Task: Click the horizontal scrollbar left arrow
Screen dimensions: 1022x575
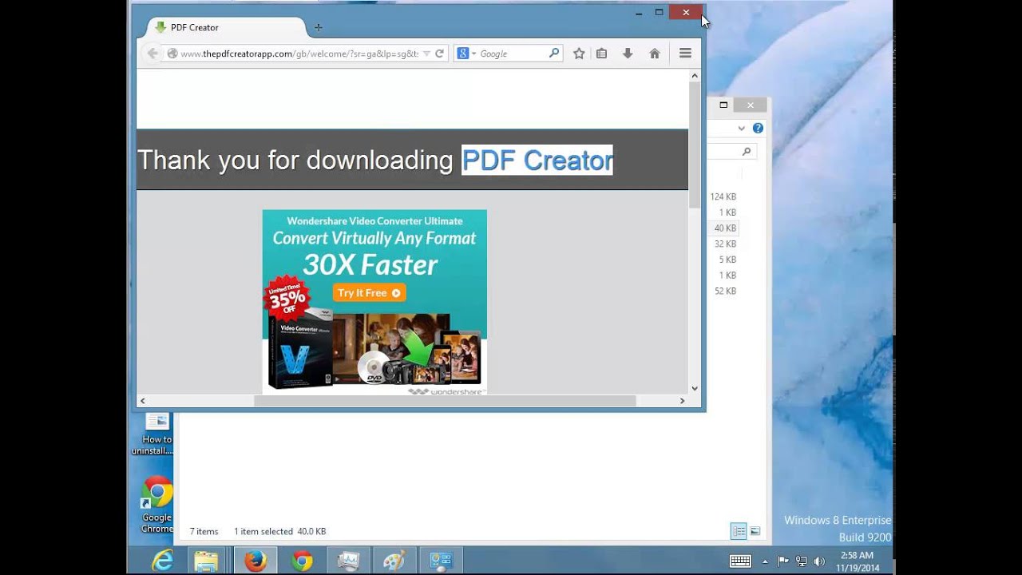Action: click(143, 401)
